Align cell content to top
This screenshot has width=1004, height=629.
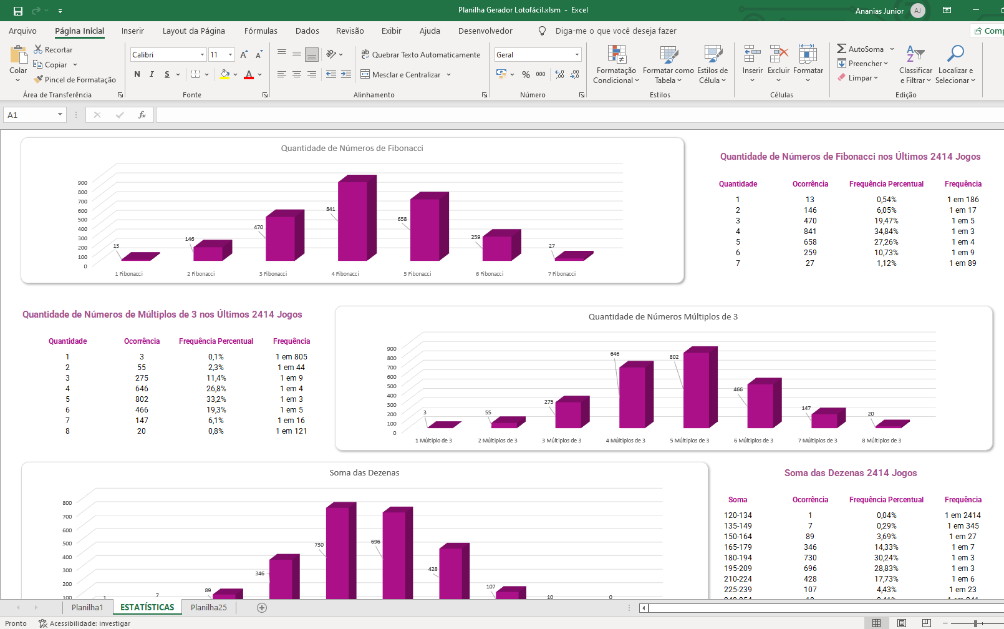click(282, 54)
